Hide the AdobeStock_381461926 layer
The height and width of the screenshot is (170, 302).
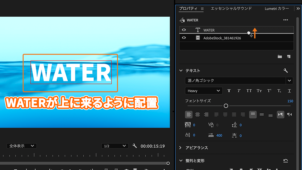pyautogui.click(x=184, y=38)
